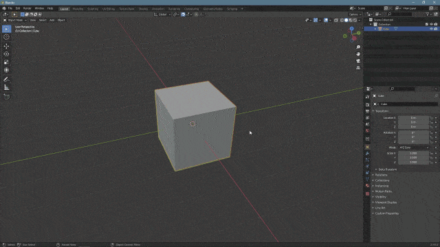Open the Material properties tab icon
Screen dimensions: 440x247
(367, 186)
